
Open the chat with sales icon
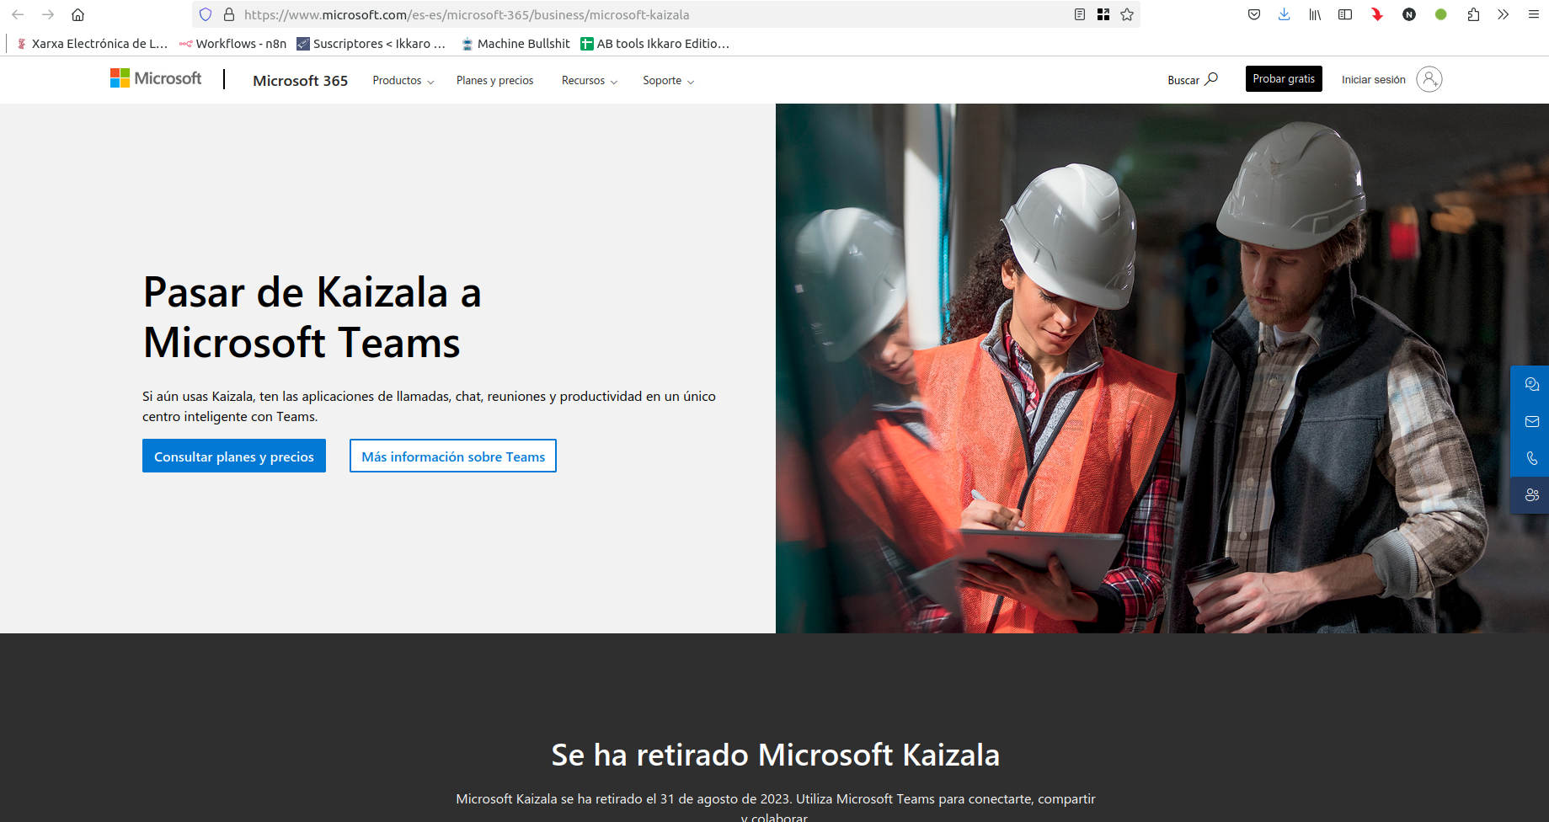coord(1532,384)
